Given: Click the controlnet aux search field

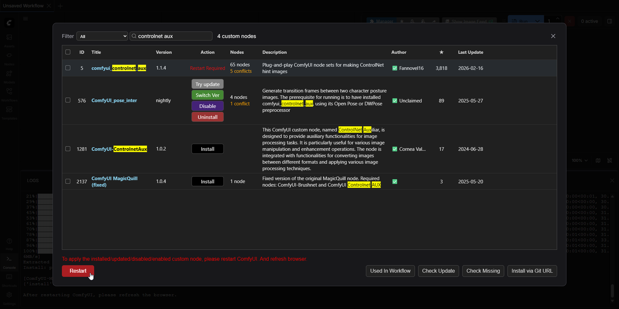Looking at the screenshot, I should pyautogui.click(x=171, y=36).
